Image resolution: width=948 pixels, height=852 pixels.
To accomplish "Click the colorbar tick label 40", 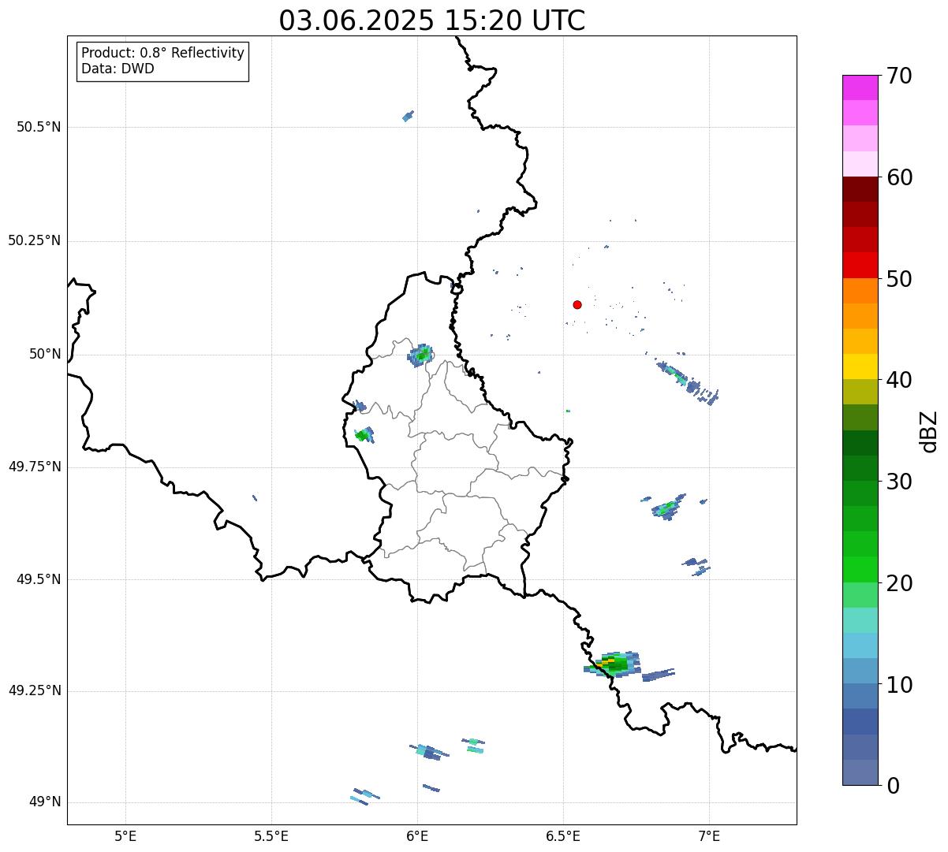I will pyautogui.click(x=899, y=380).
